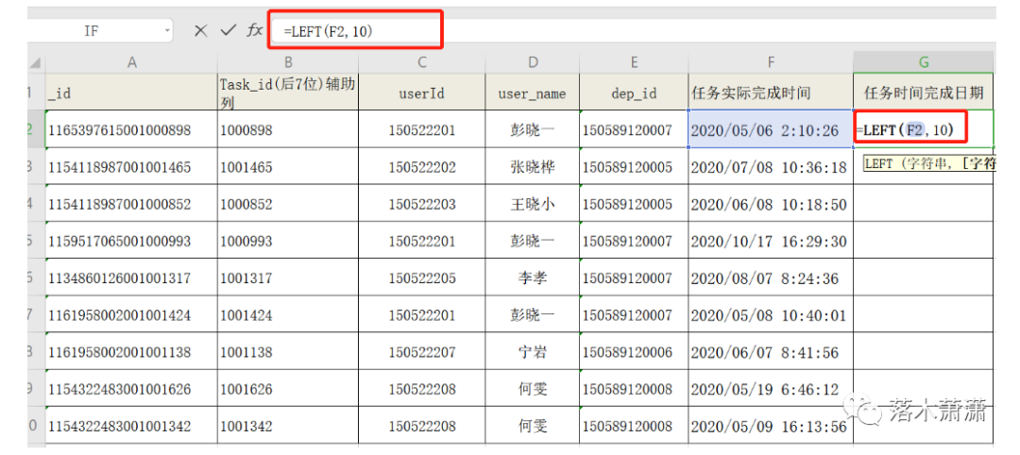The width and height of the screenshot is (1020, 455).
Task: Click the 任务实际完成时间 header cell
Action: pyautogui.click(x=771, y=91)
